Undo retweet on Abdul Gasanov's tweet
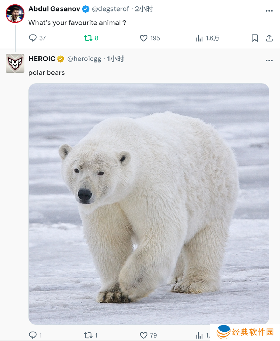The height and width of the screenshot is (341, 280). point(88,38)
